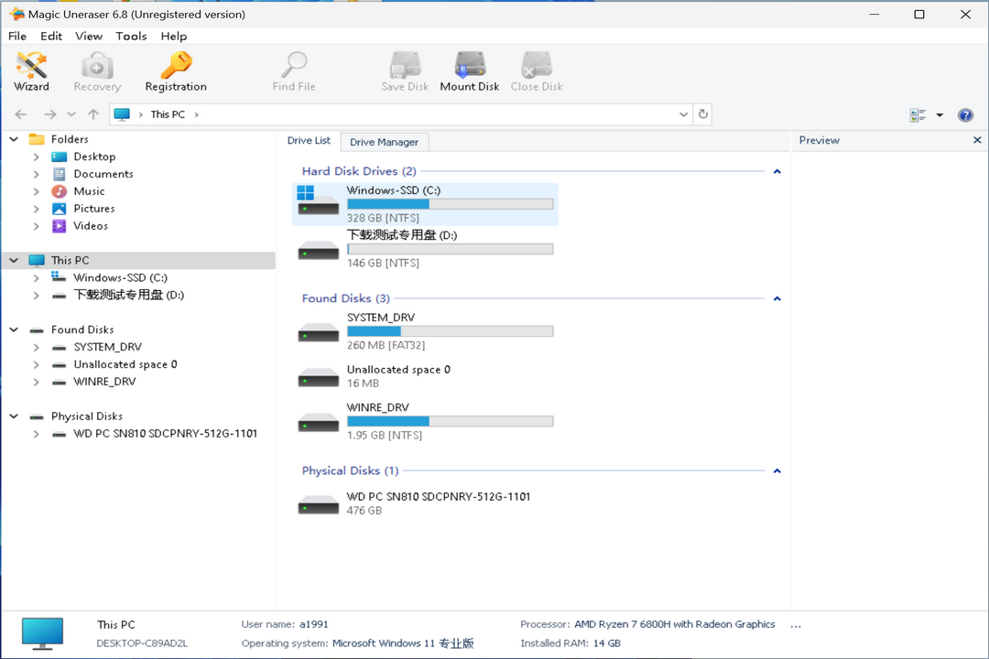Select Videos in the folder tree

(90, 226)
